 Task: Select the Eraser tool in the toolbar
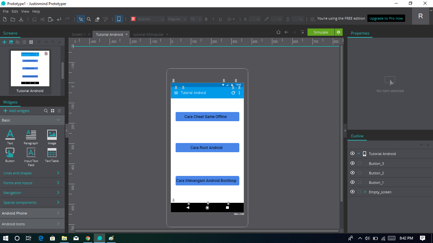pos(97,19)
